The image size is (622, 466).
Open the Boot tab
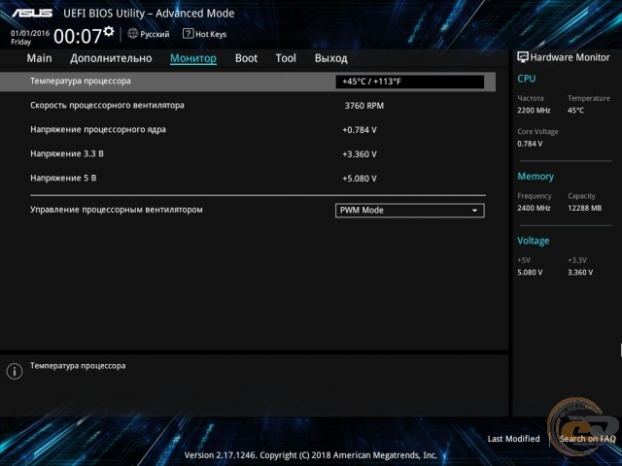[x=246, y=58]
